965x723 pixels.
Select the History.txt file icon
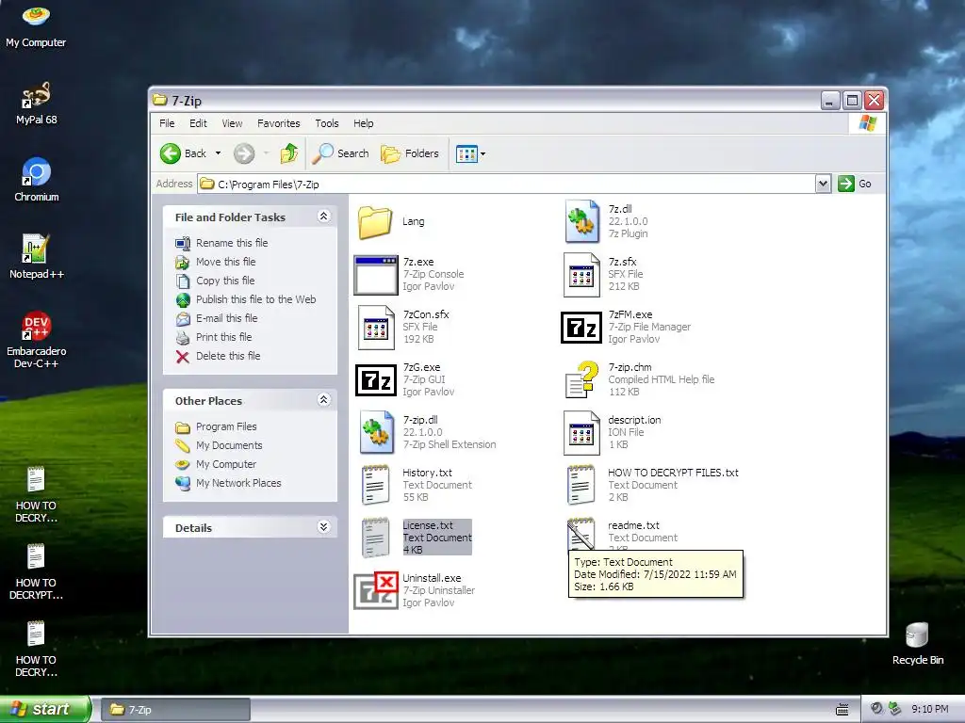click(375, 485)
